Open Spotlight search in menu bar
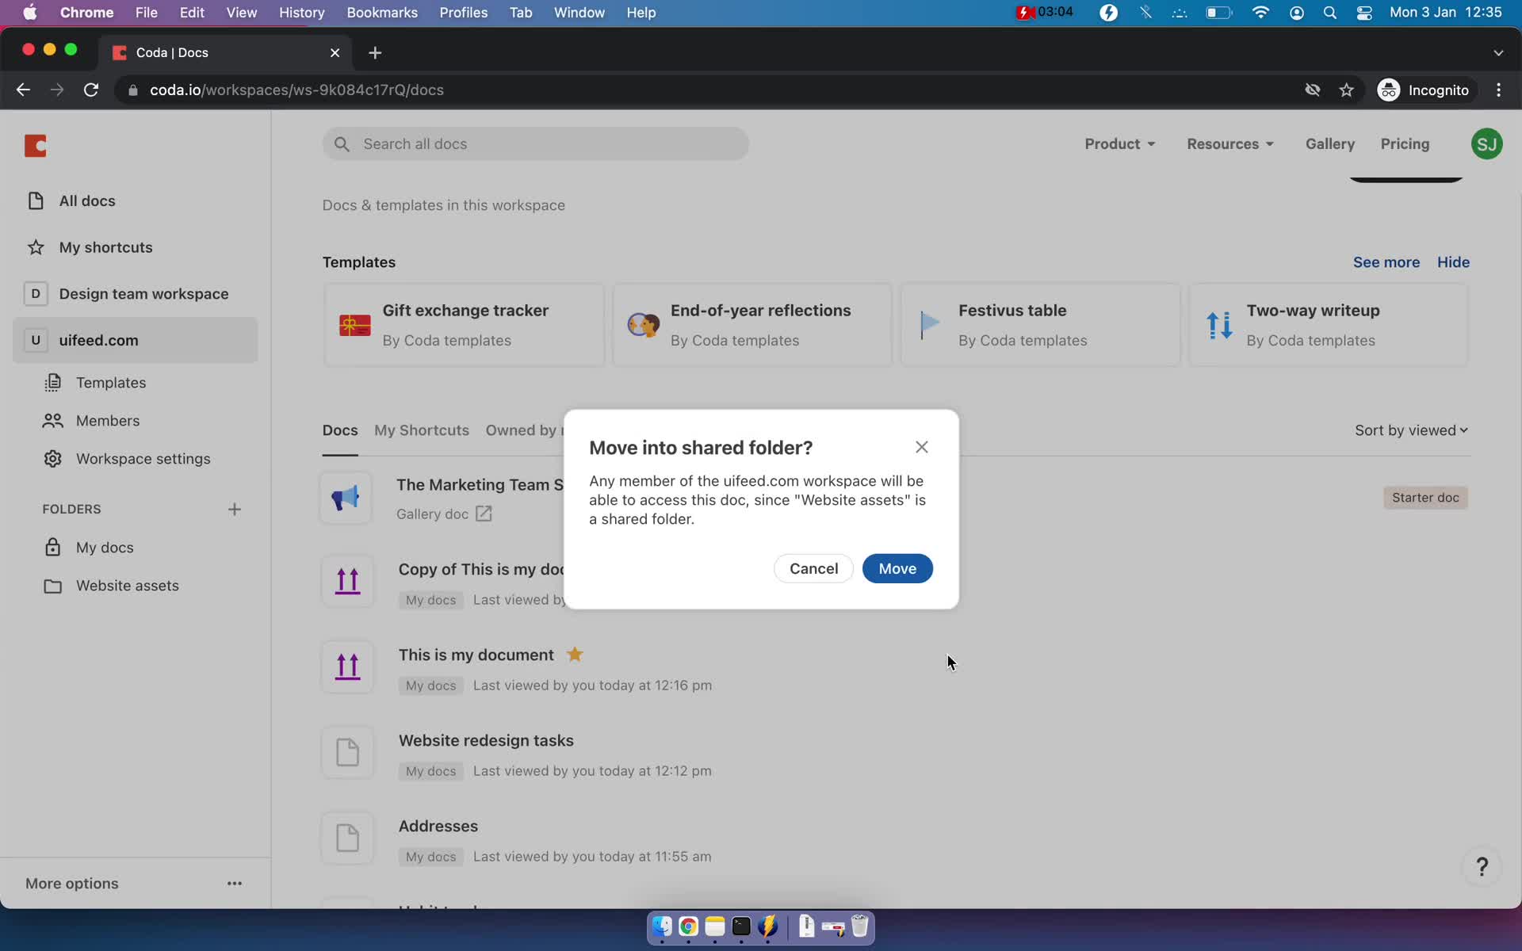 1329,13
